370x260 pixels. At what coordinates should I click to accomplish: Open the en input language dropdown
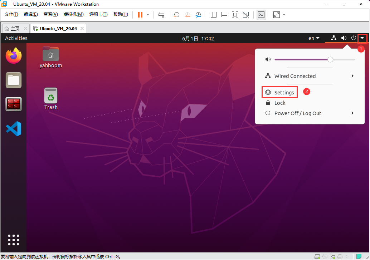[x=314, y=38]
